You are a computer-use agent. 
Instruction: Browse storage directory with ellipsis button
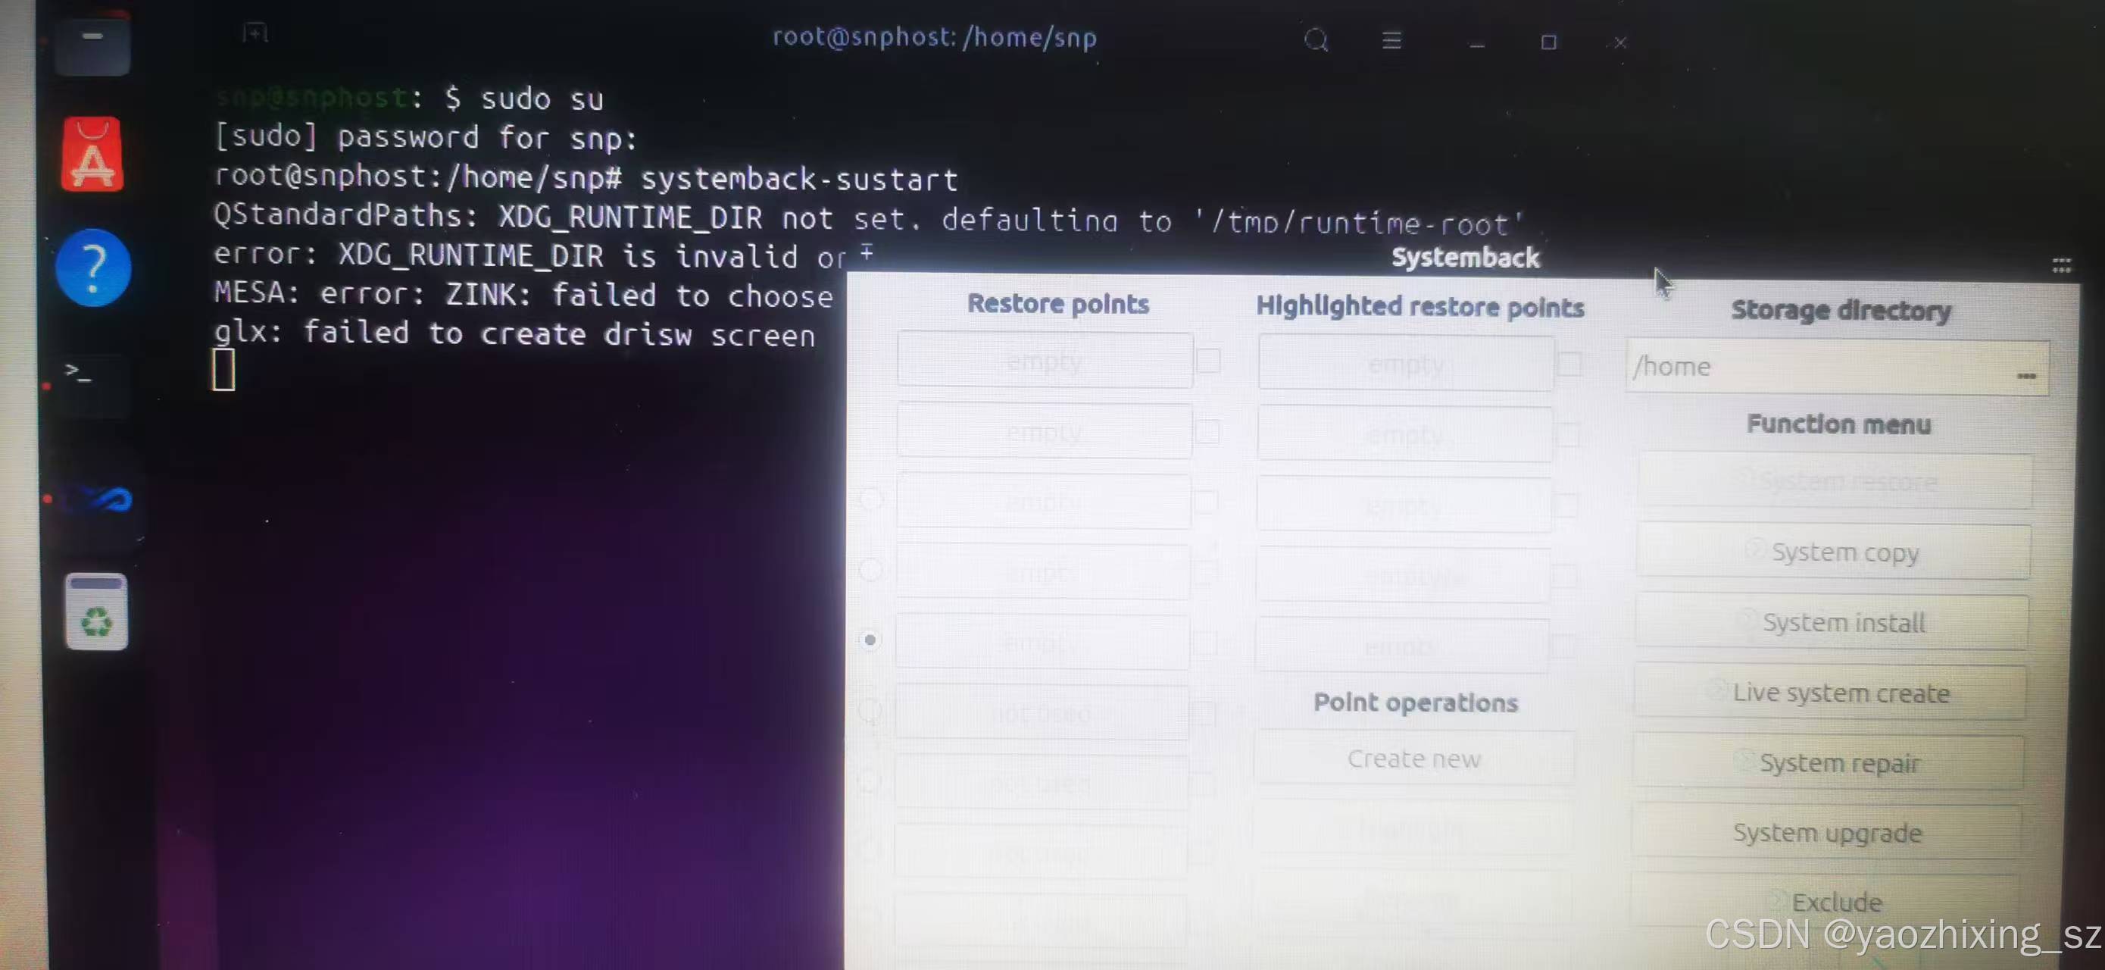[2025, 376]
